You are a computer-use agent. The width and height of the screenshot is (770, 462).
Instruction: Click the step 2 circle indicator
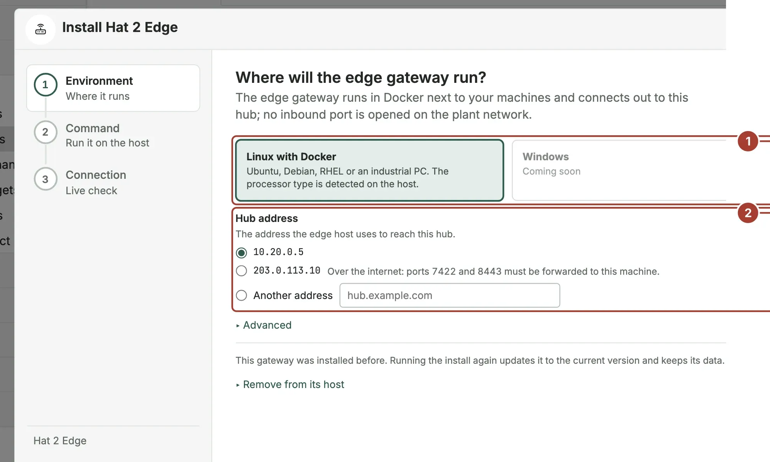(46, 132)
